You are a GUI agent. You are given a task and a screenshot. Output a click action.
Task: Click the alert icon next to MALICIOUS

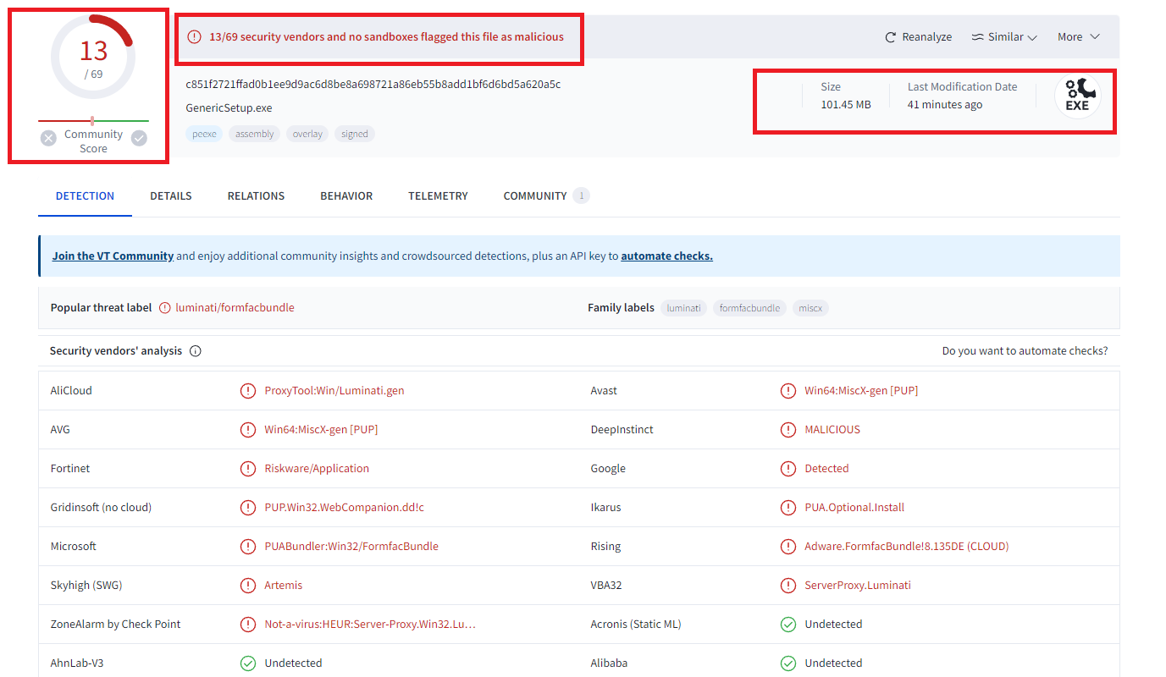tap(788, 430)
